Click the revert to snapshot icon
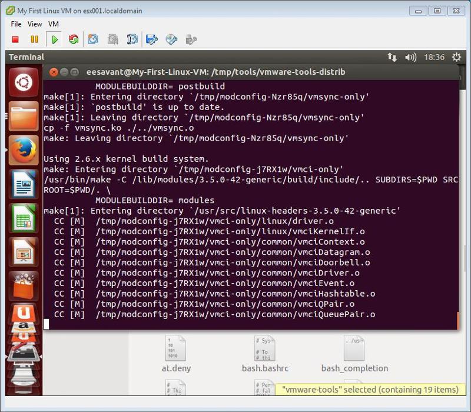The height and width of the screenshot is (412, 471). click(x=113, y=39)
